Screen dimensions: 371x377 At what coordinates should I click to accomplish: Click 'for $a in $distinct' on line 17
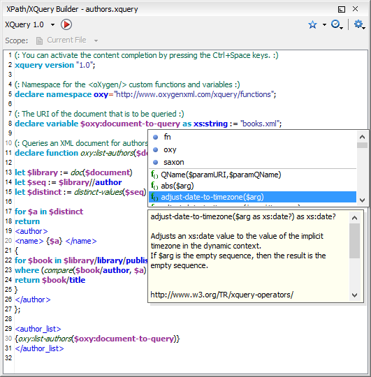click(x=49, y=212)
